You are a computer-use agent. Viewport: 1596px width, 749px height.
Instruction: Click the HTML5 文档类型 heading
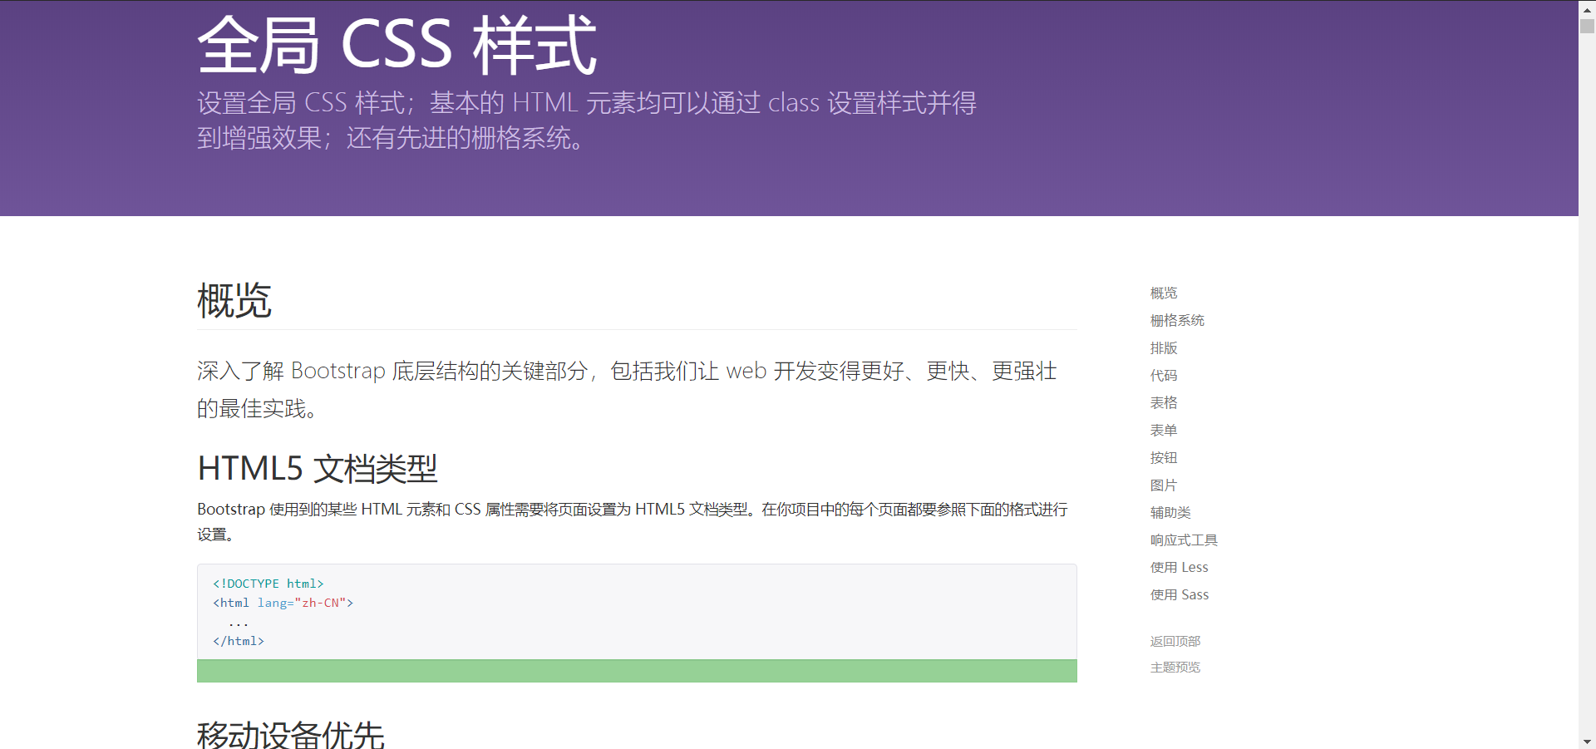click(x=317, y=469)
